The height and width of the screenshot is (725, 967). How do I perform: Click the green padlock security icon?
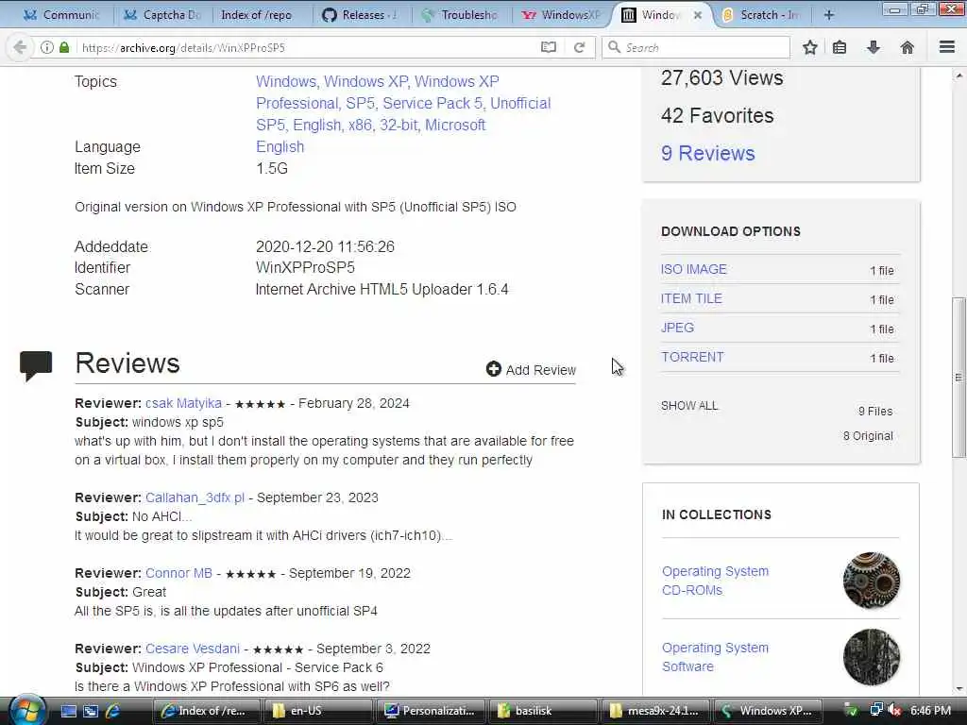(64, 47)
